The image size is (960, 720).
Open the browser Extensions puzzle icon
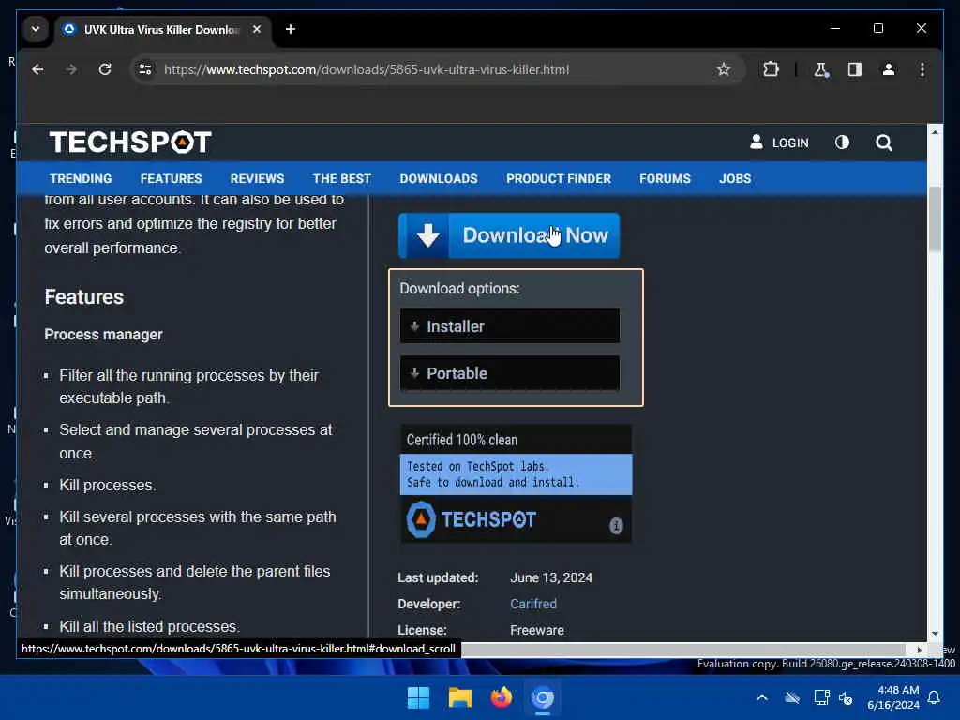click(x=771, y=69)
